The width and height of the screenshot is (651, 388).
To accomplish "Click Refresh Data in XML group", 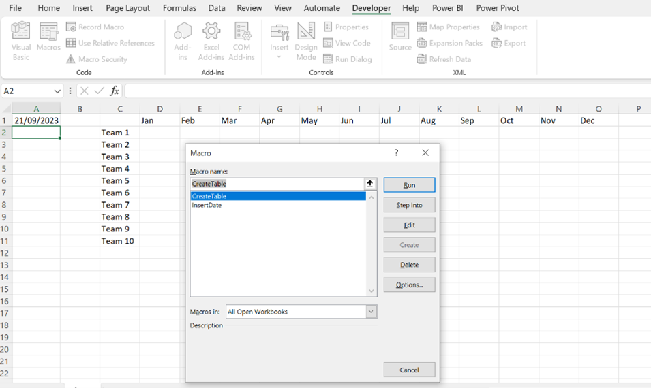I will click(444, 59).
